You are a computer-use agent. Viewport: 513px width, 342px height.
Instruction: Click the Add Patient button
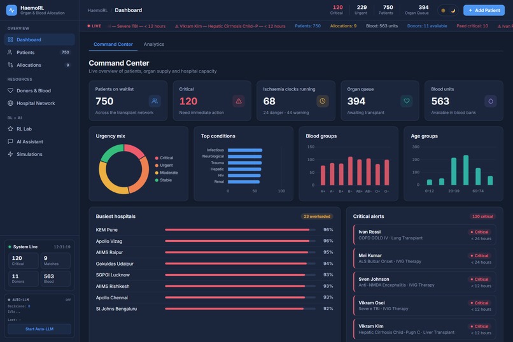click(484, 10)
